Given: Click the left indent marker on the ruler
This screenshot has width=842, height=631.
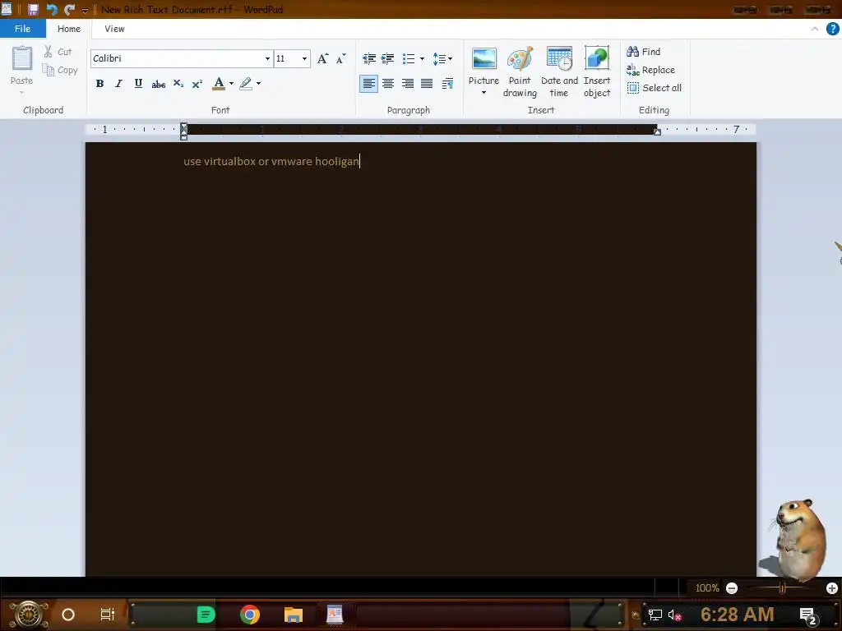Looking at the screenshot, I should (x=183, y=132).
